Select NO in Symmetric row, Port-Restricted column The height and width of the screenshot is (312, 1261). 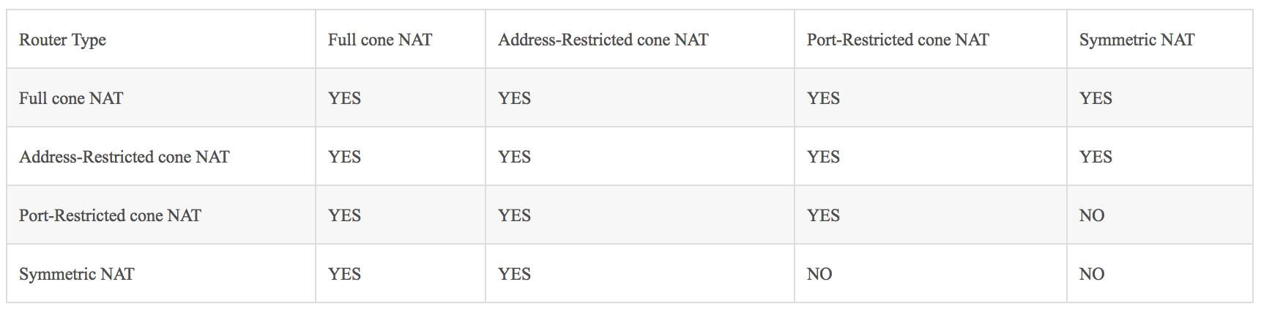(x=819, y=274)
